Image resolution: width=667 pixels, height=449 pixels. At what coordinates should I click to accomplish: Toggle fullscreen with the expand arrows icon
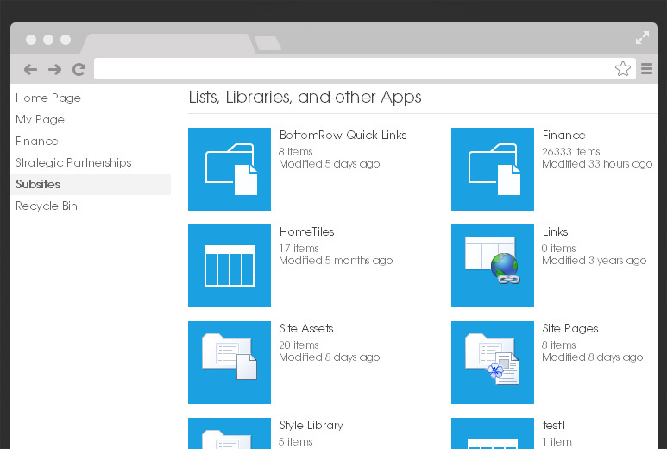point(642,37)
